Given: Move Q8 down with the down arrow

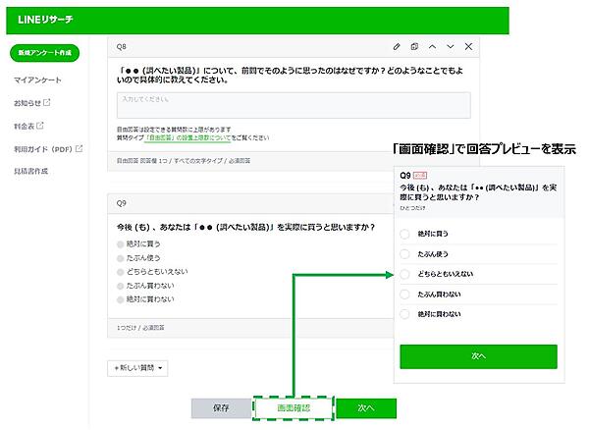Looking at the screenshot, I should click(450, 46).
